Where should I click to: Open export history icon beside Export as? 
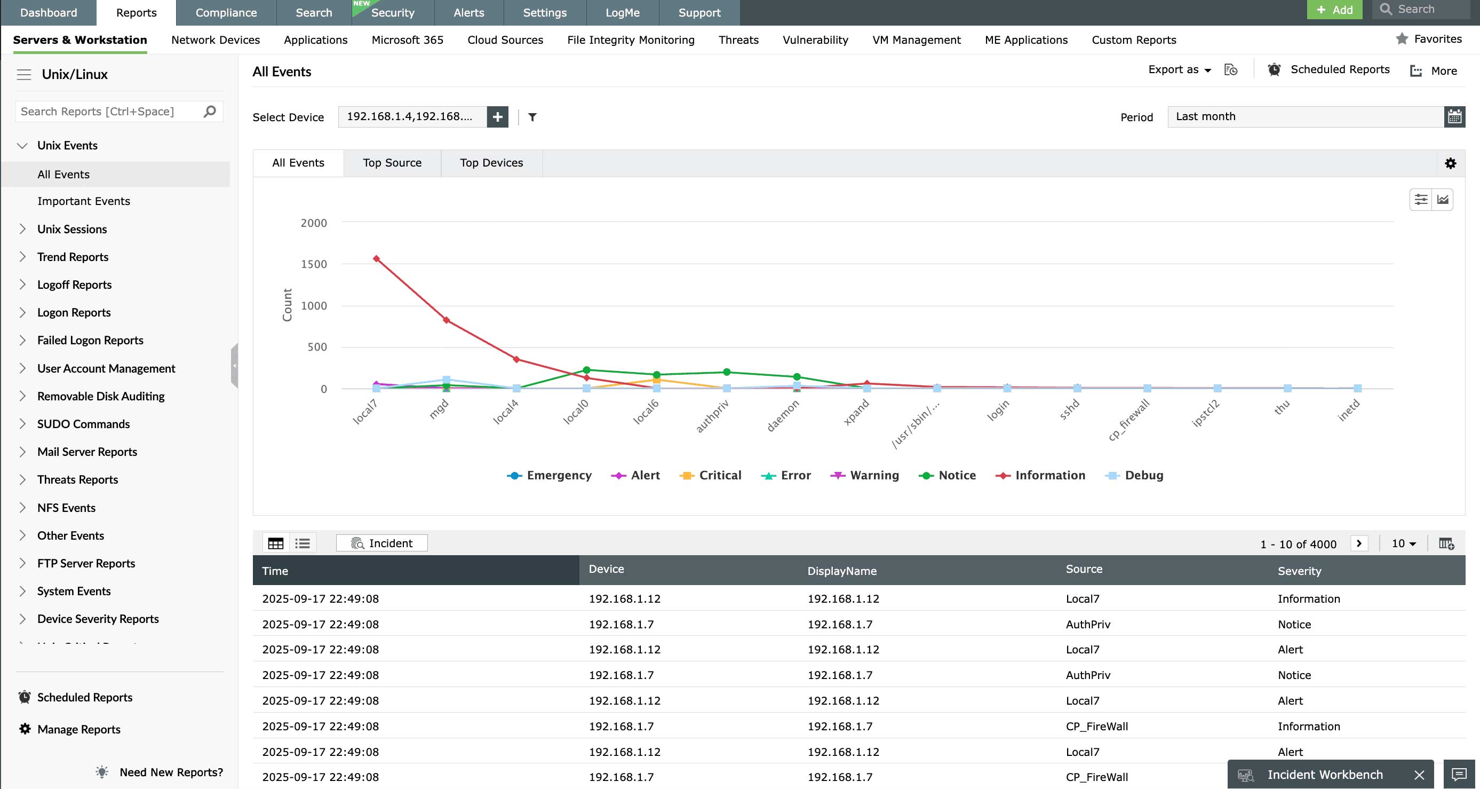(1231, 69)
